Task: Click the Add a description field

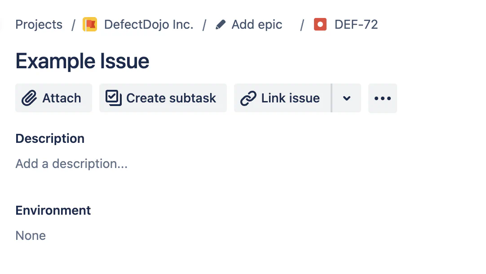Action: coord(72,164)
